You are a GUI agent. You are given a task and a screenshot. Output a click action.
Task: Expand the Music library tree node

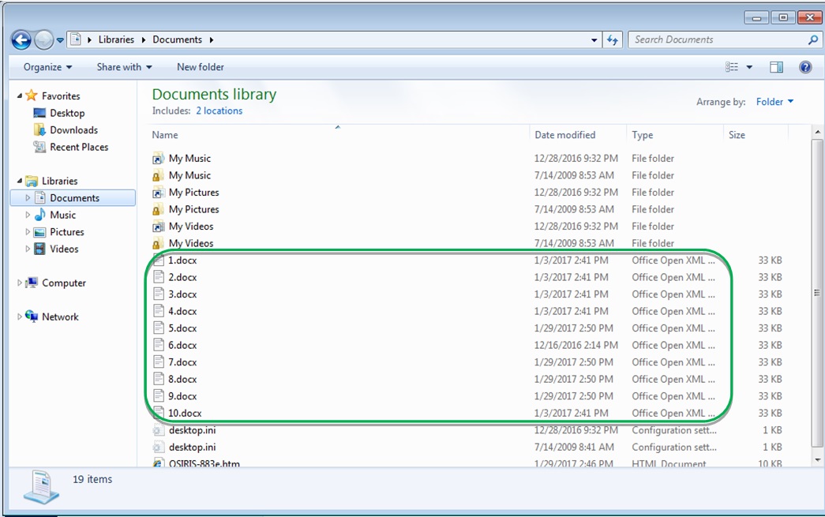[x=28, y=215]
